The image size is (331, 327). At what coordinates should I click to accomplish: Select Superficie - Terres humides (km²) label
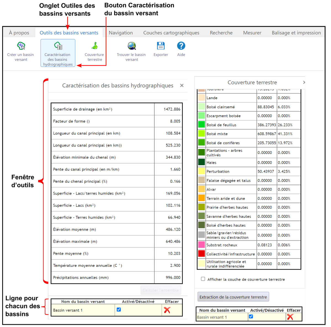pos(84,218)
